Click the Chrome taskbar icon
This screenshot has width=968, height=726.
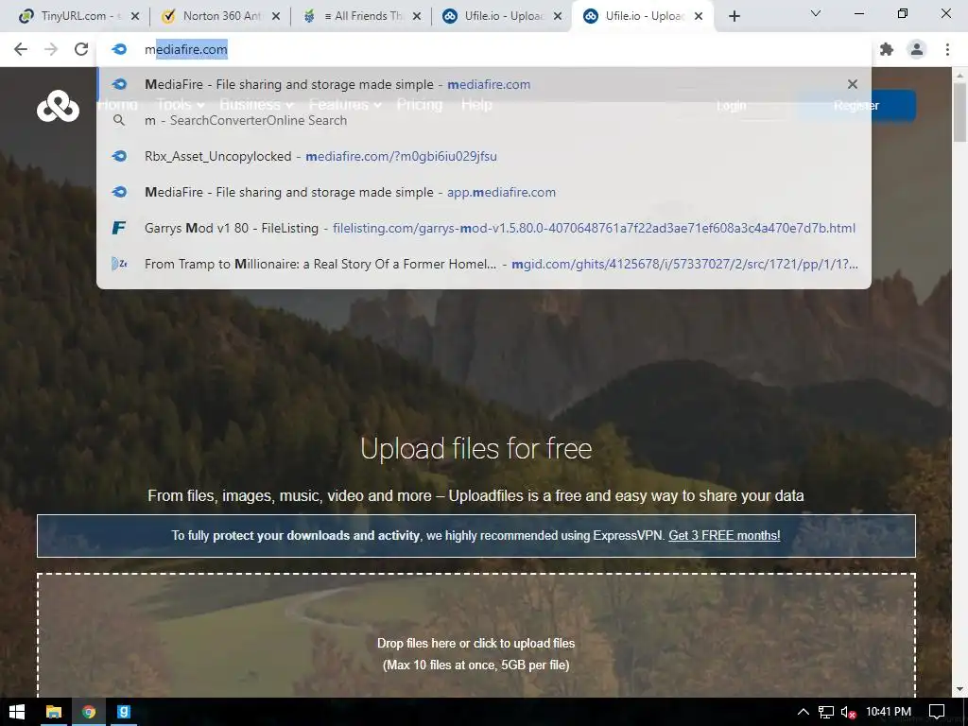click(89, 712)
